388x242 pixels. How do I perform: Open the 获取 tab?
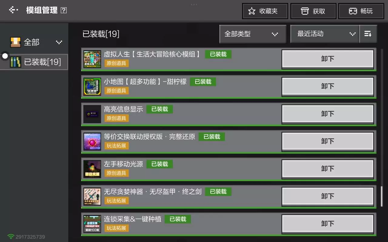click(313, 11)
